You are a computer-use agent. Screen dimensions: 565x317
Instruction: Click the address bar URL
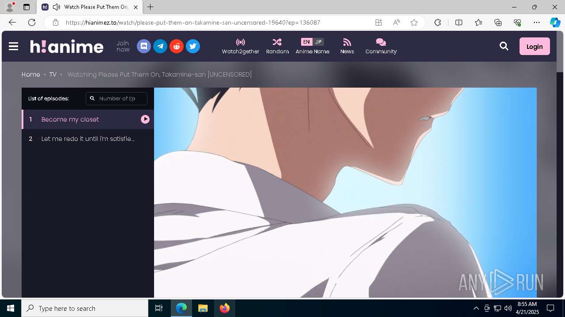193,22
